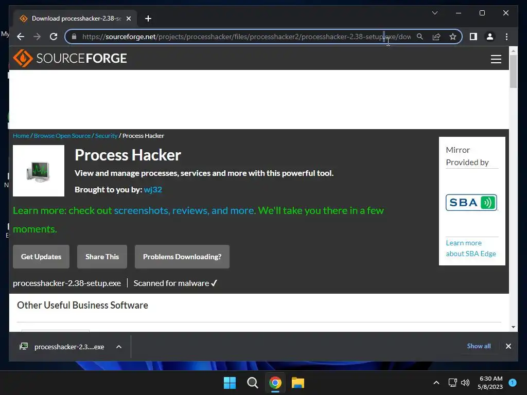Expand download item options chevron
The image size is (527, 395).
(x=119, y=347)
